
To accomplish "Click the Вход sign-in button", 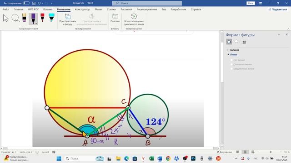I will (251, 3).
